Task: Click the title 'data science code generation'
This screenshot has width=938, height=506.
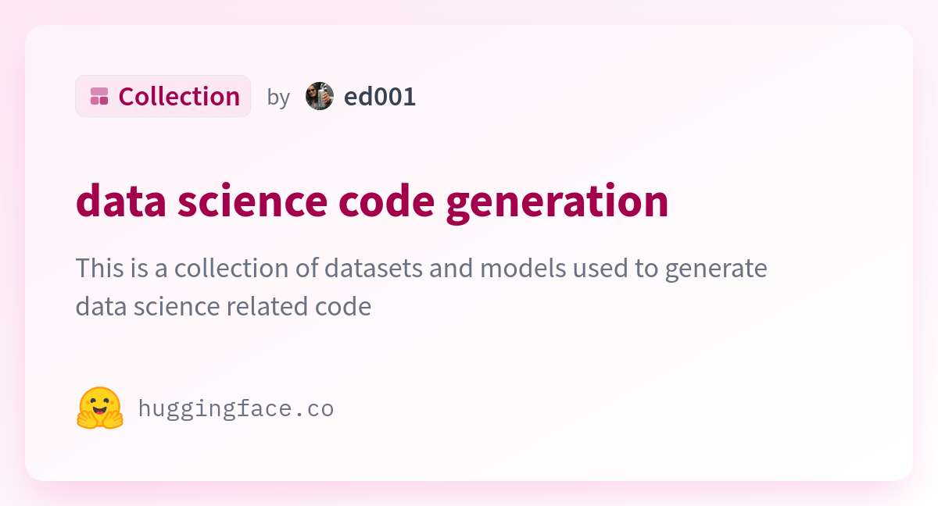Action: pos(372,201)
